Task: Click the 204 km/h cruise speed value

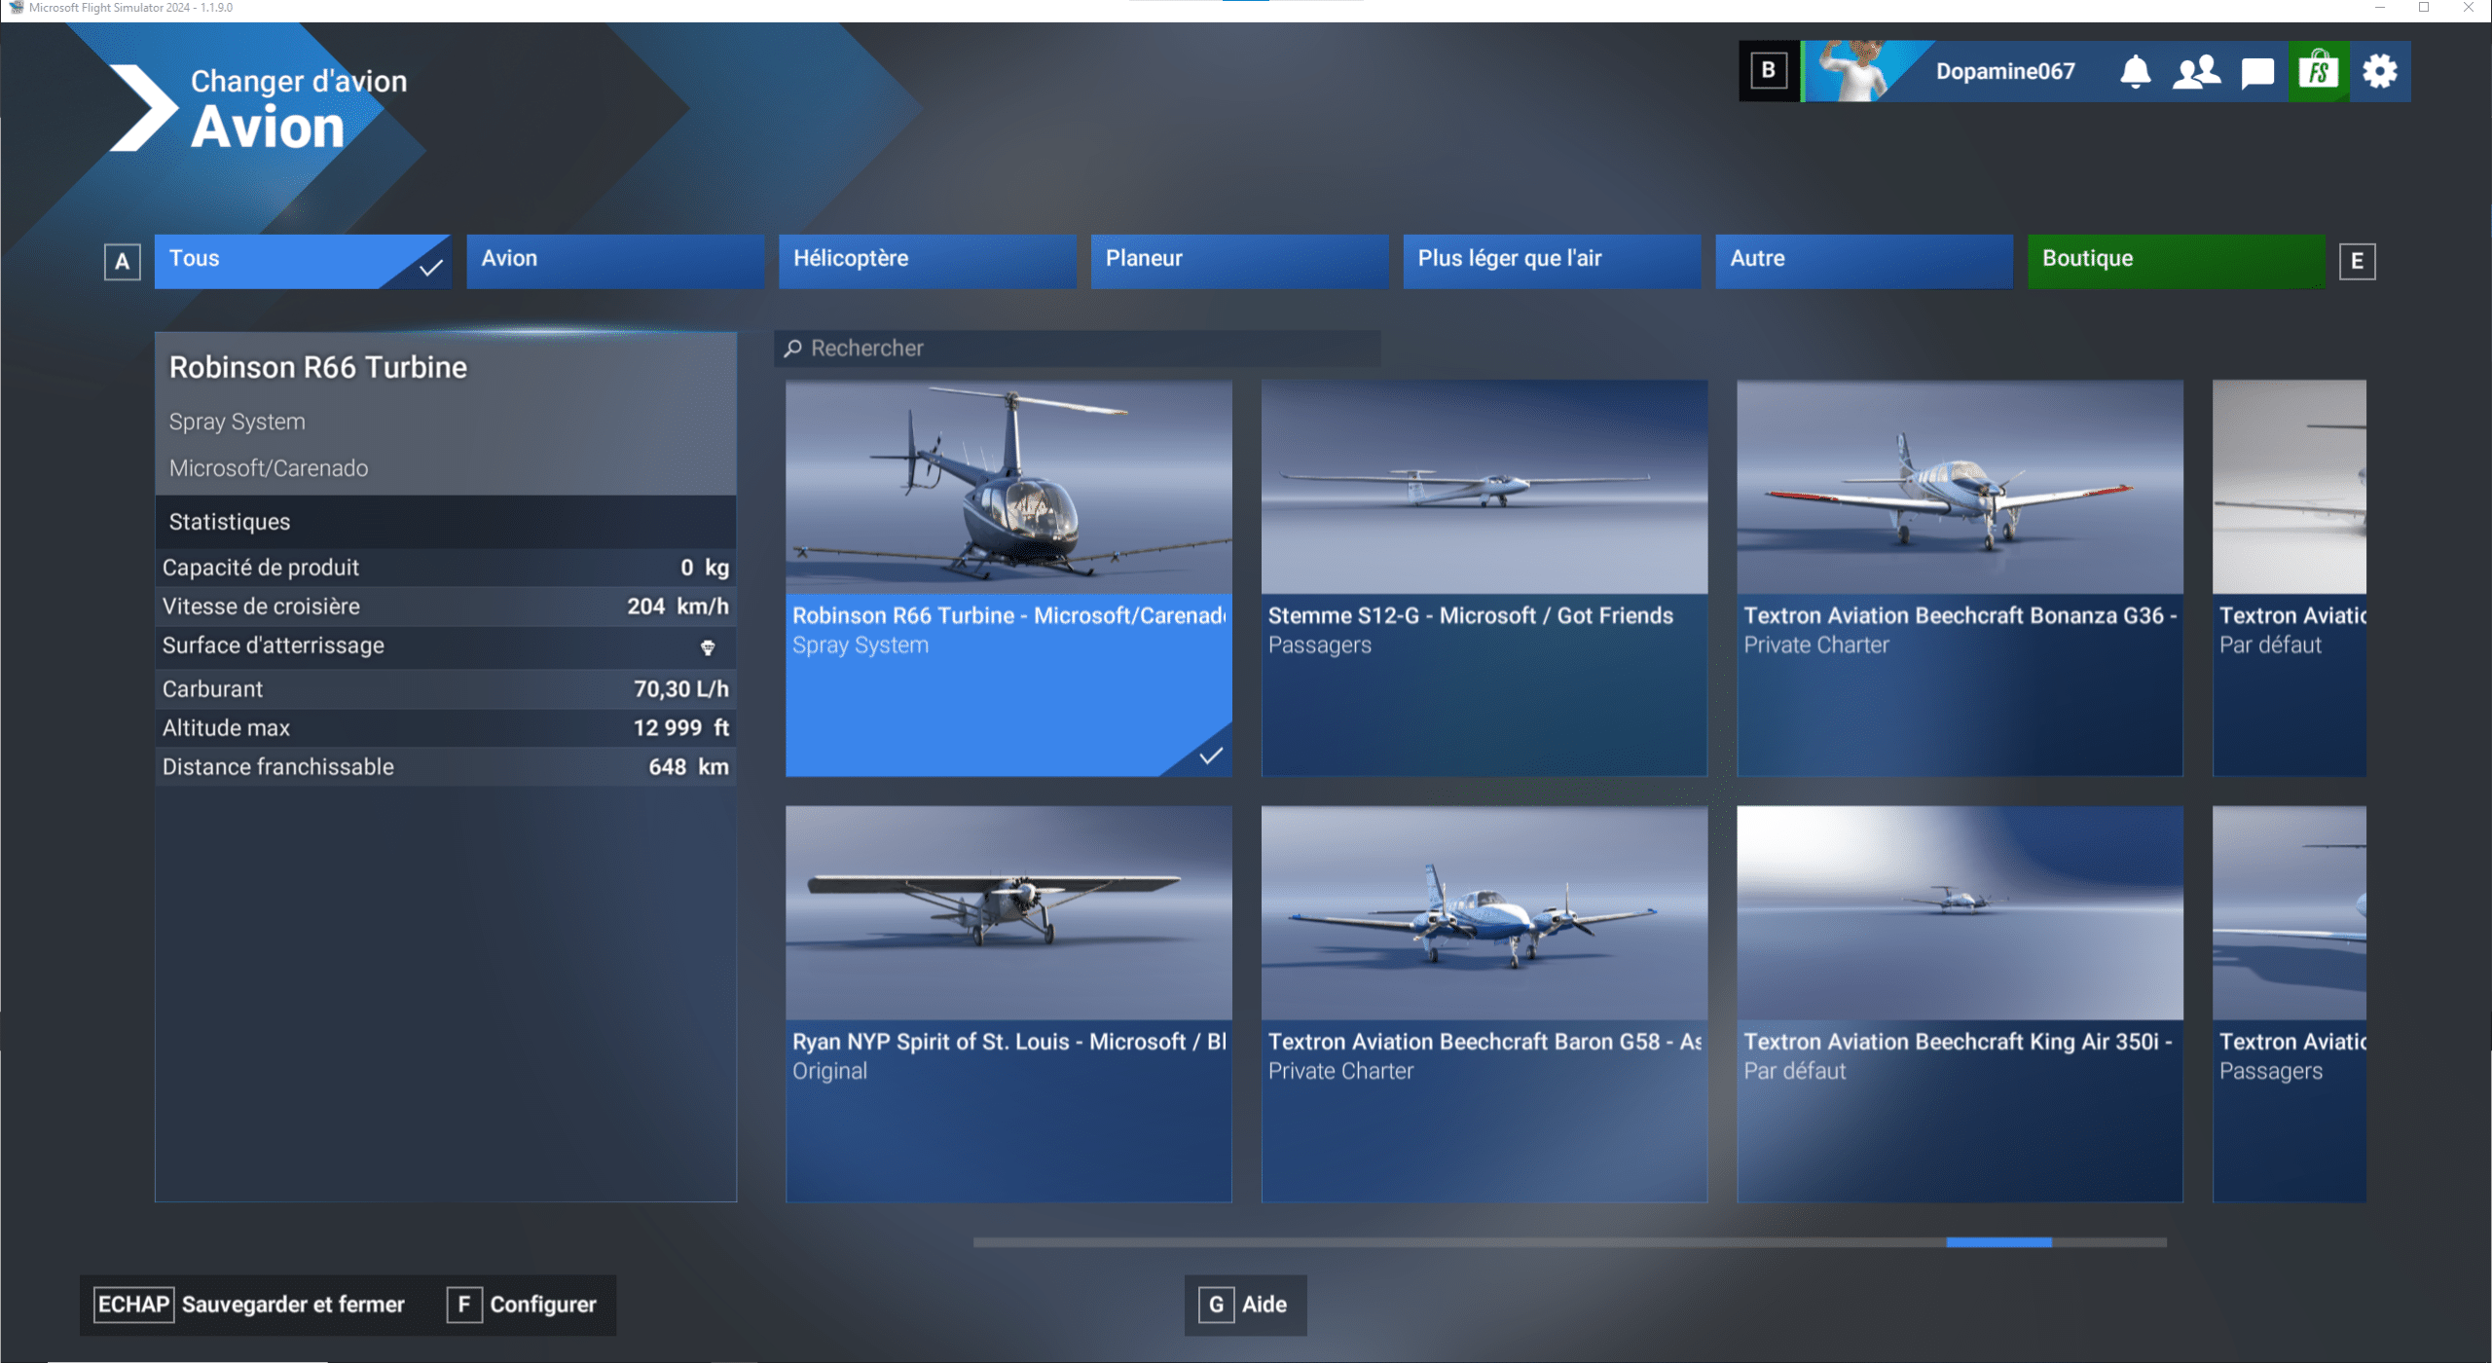Action: coord(678,607)
